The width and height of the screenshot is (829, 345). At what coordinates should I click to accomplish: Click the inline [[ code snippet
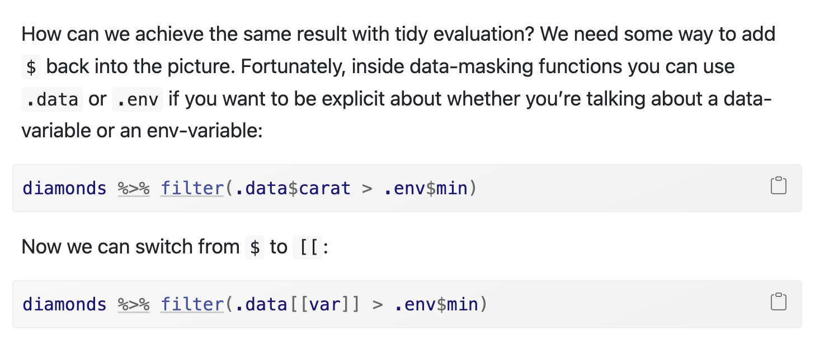click(308, 247)
